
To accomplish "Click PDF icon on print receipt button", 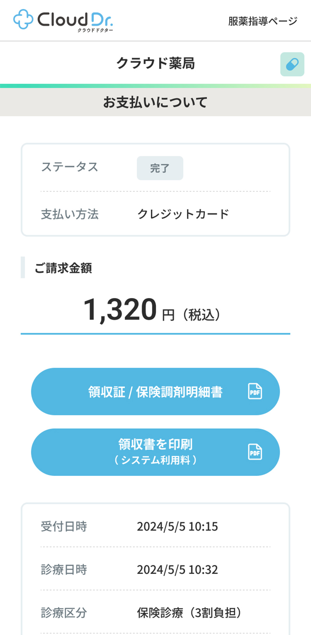I will 255,452.
